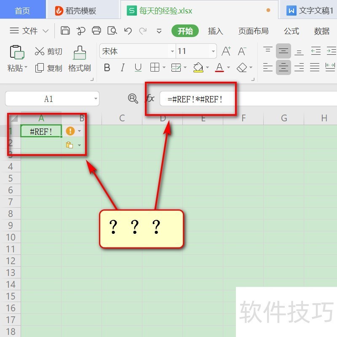Toggle Italic formatting

coord(123,68)
